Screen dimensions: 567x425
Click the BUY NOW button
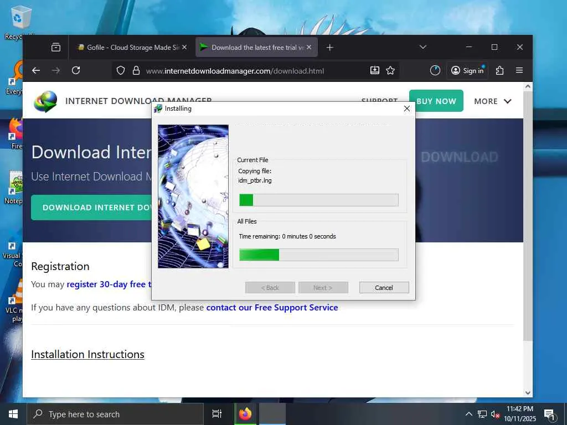(x=436, y=101)
